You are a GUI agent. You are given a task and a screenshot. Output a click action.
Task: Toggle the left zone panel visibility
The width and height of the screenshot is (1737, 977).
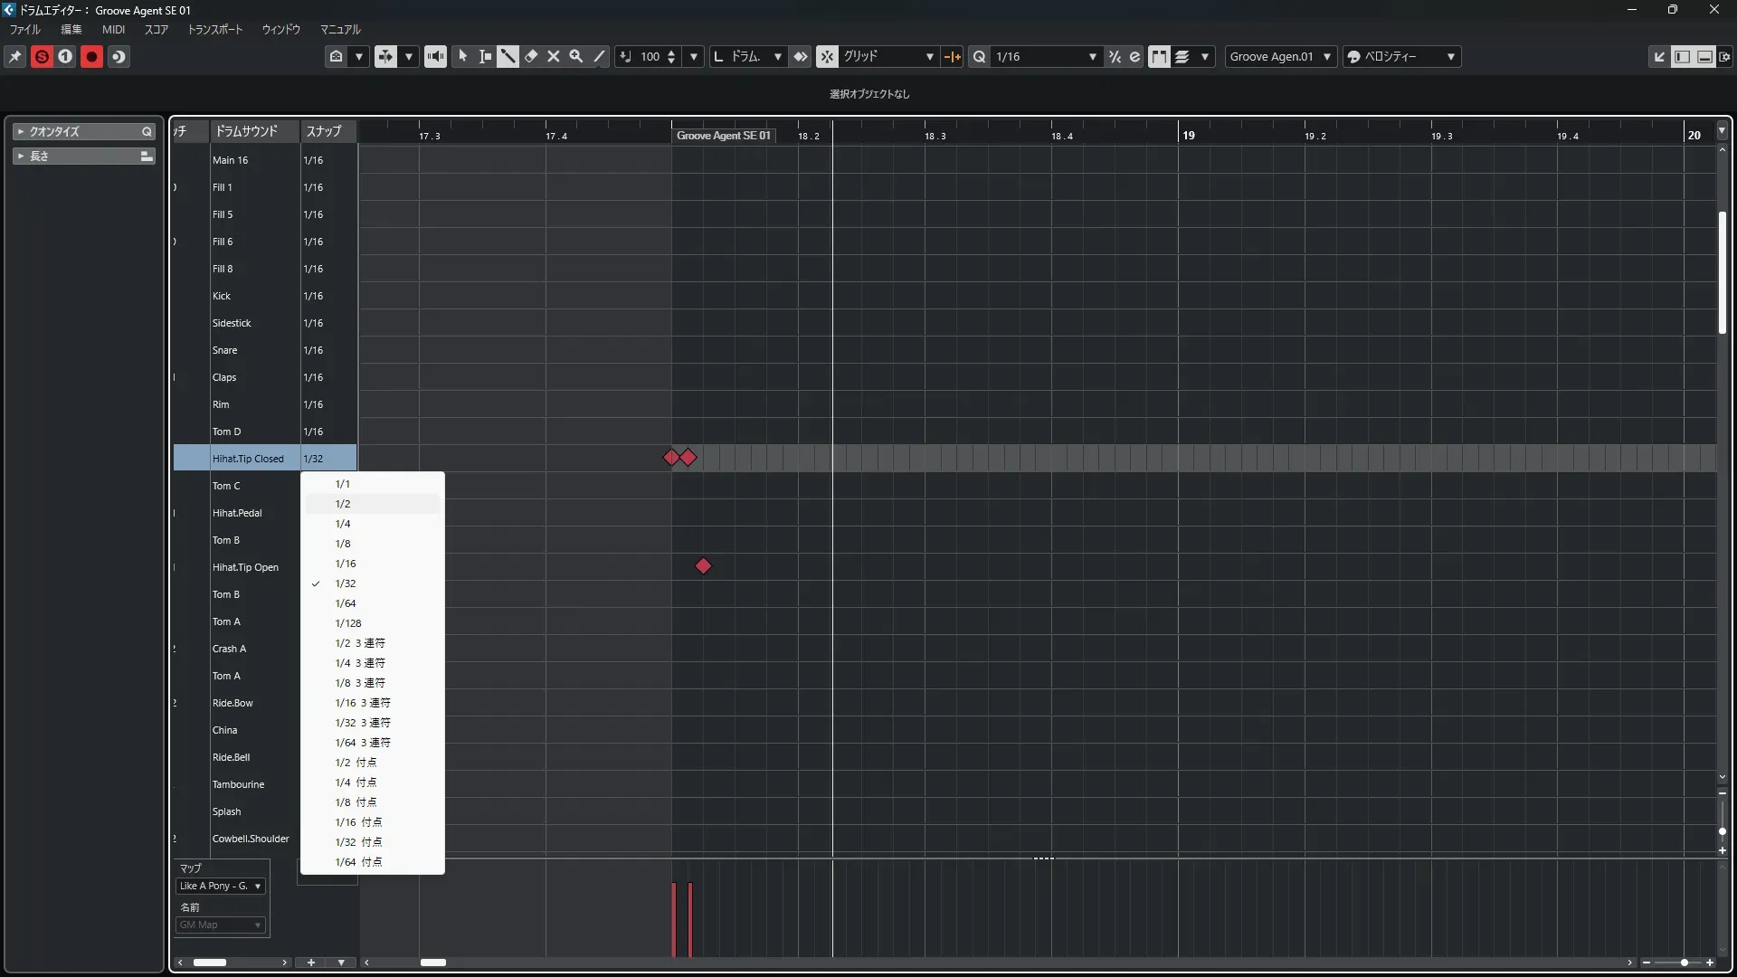1682,56
